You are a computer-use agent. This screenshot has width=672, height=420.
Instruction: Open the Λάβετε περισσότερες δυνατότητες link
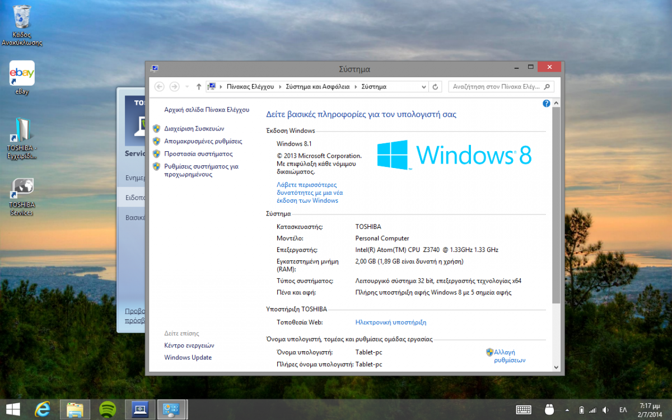(x=310, y=193)
